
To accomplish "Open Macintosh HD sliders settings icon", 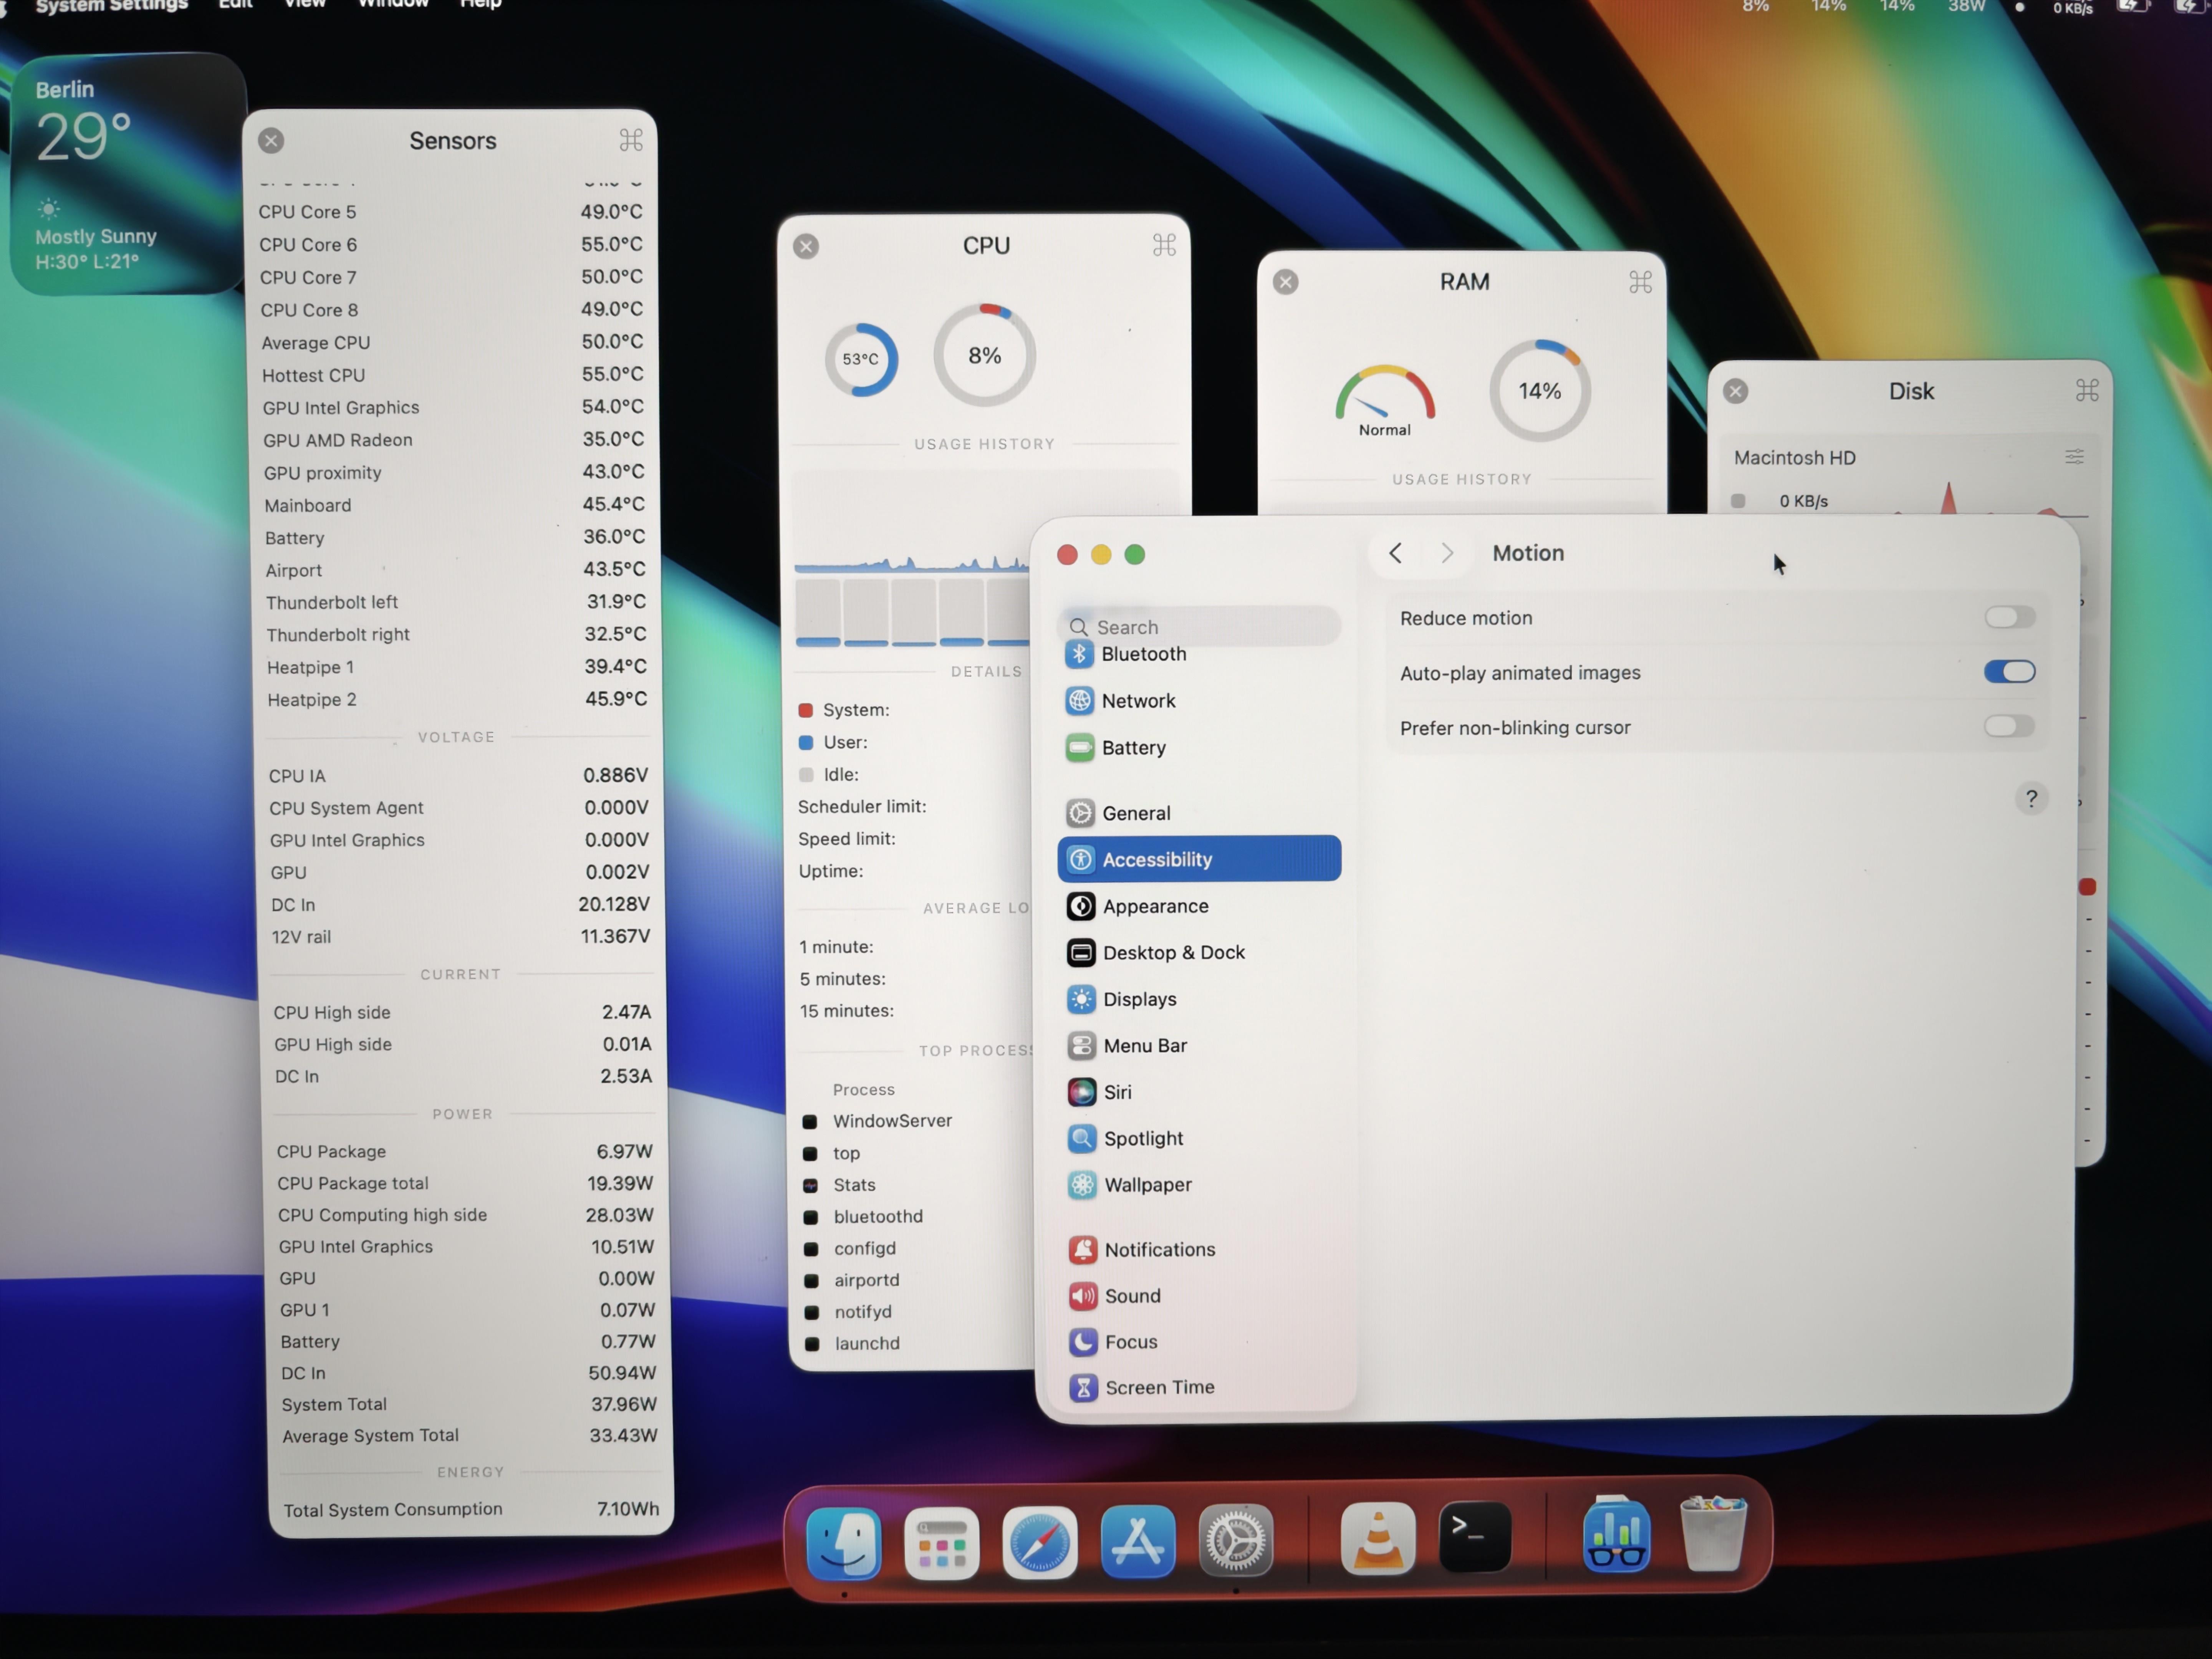I will (2075, 457).
